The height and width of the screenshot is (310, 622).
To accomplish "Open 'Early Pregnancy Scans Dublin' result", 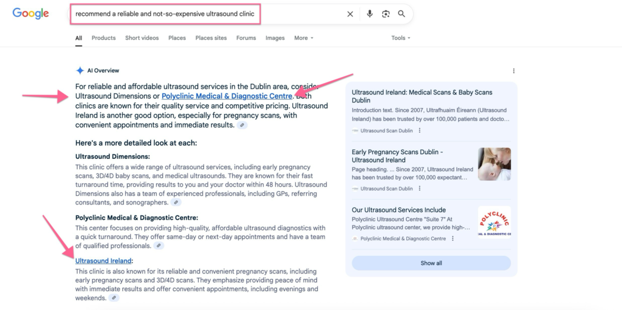I will tap(397, 156).
